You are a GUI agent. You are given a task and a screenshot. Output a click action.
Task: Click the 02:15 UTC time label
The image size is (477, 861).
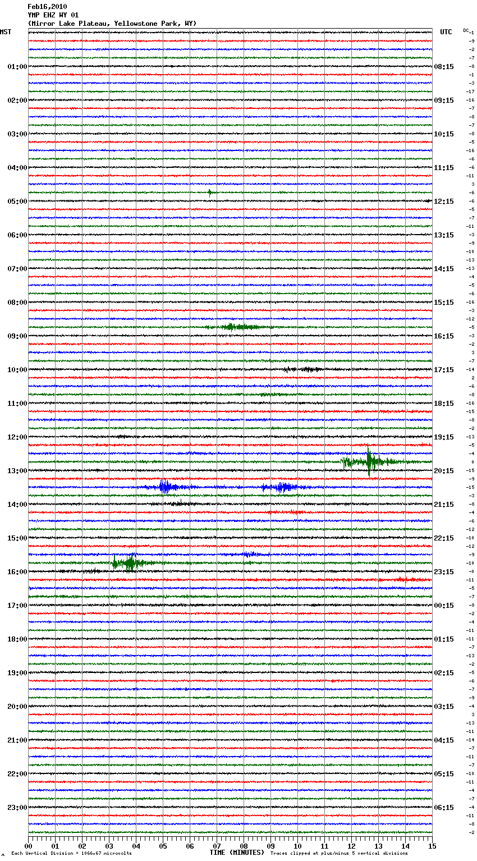click(x=444, y=673)
